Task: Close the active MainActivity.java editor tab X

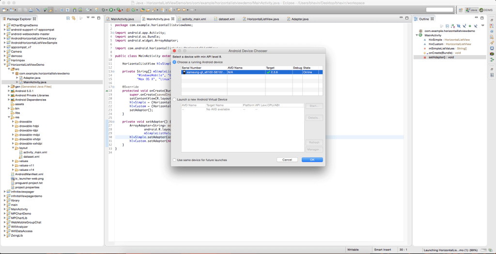Action: point(172,19)
